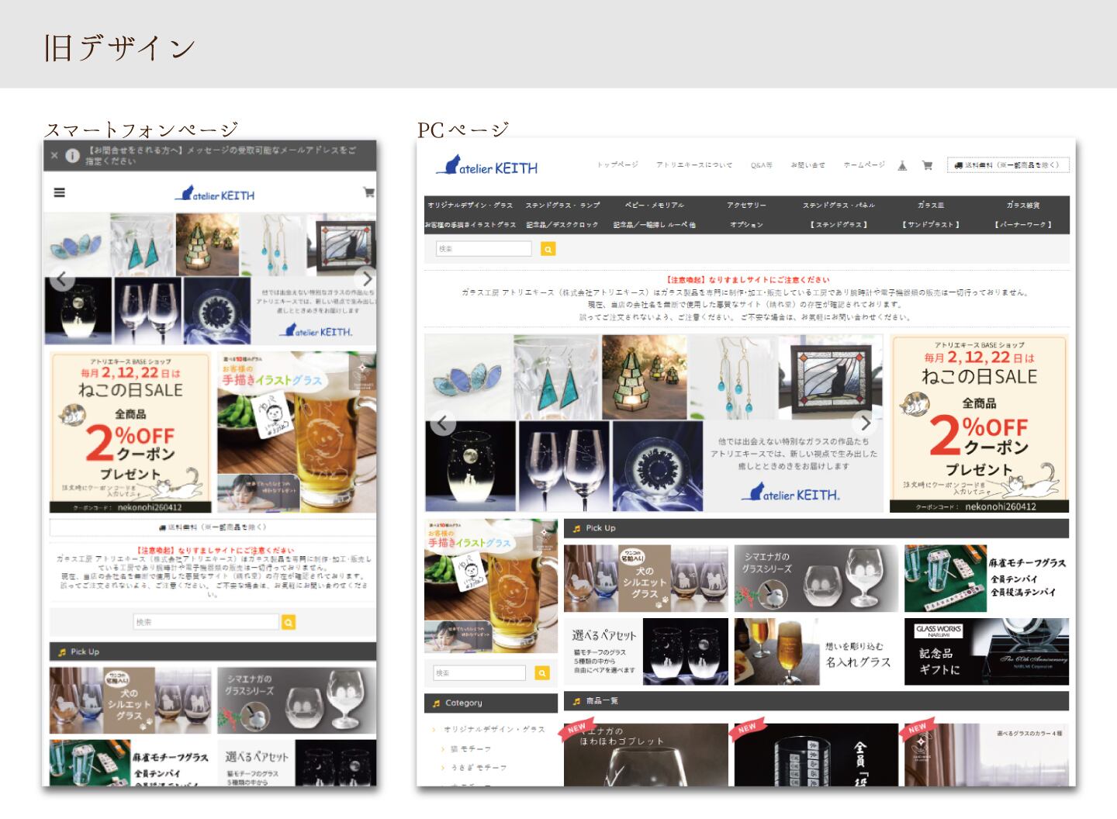Click the smartphone page orange search button
Image resolution: width=1117 pixels, height=819 pixels.
point(289,622)
